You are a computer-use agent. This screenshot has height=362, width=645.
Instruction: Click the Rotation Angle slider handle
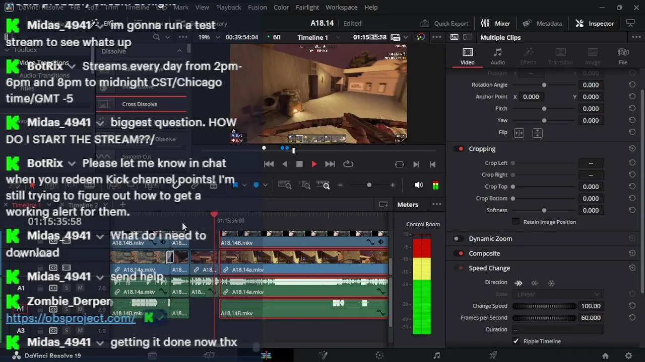pos(544,85)
